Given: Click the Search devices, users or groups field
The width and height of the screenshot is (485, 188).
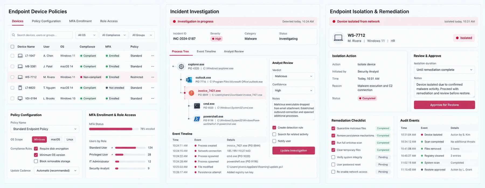Looking at the screenshot, I should (41, 35).
